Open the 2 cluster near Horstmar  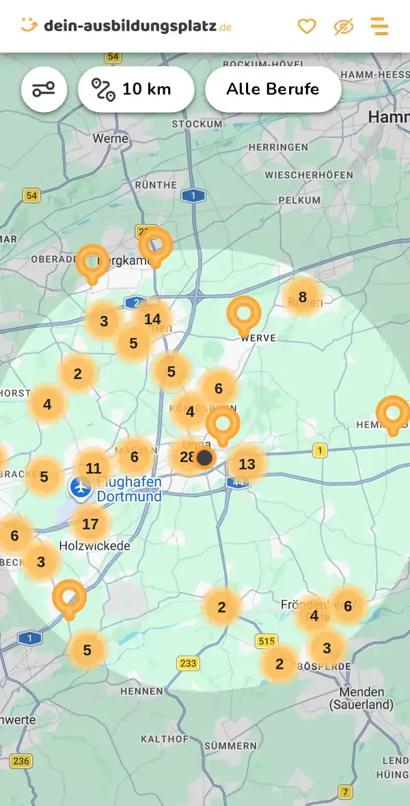click(x=78, y=374)
